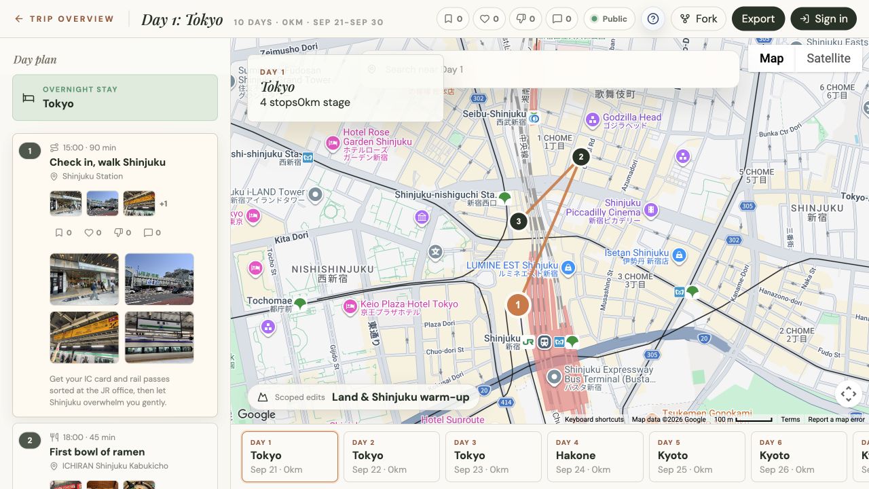Image resolution: width=869 pixels, height=489 pixels.
Task: Select stop 2 number badge in day plan
Action: coord(30,441)
